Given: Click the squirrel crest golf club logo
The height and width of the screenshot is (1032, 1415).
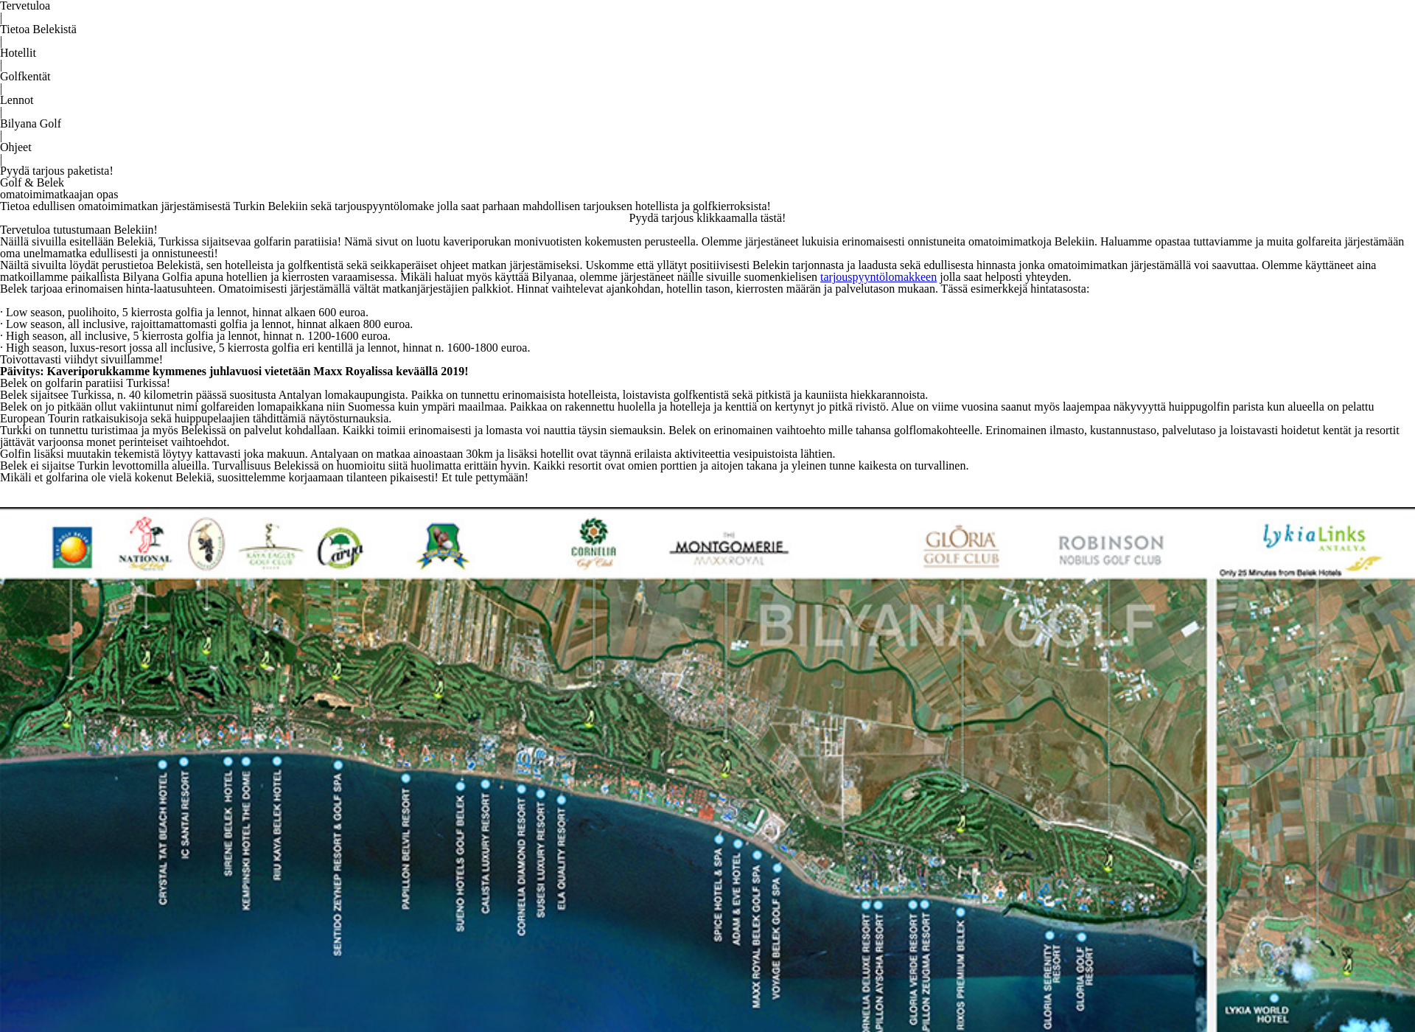Looking at the screenshot, I should click(x=442, y=545).
